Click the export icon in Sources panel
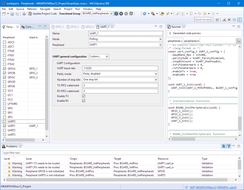Image resolution: width=244 pixels, height=190 pixels. point(238,41)
